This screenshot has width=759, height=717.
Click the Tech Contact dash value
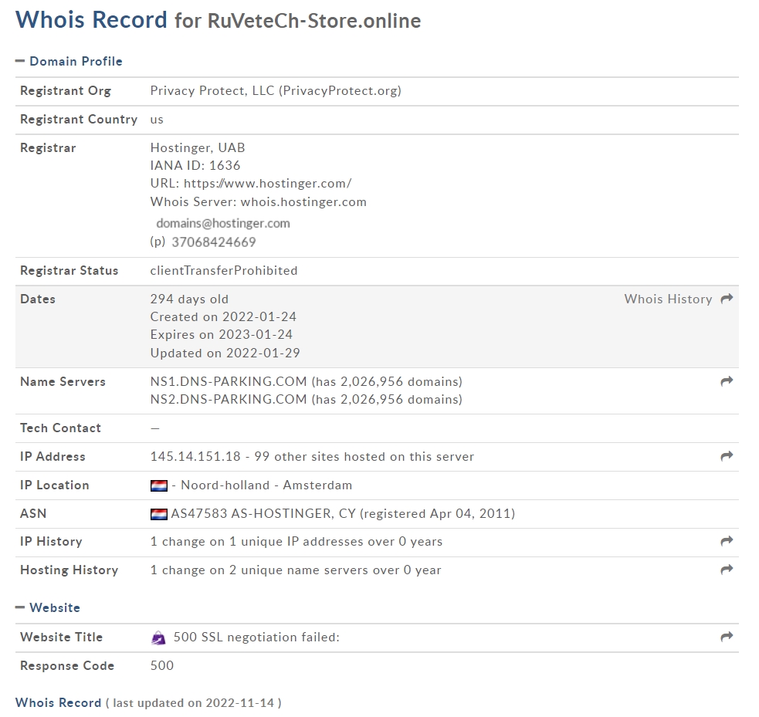tap(155, 428)
